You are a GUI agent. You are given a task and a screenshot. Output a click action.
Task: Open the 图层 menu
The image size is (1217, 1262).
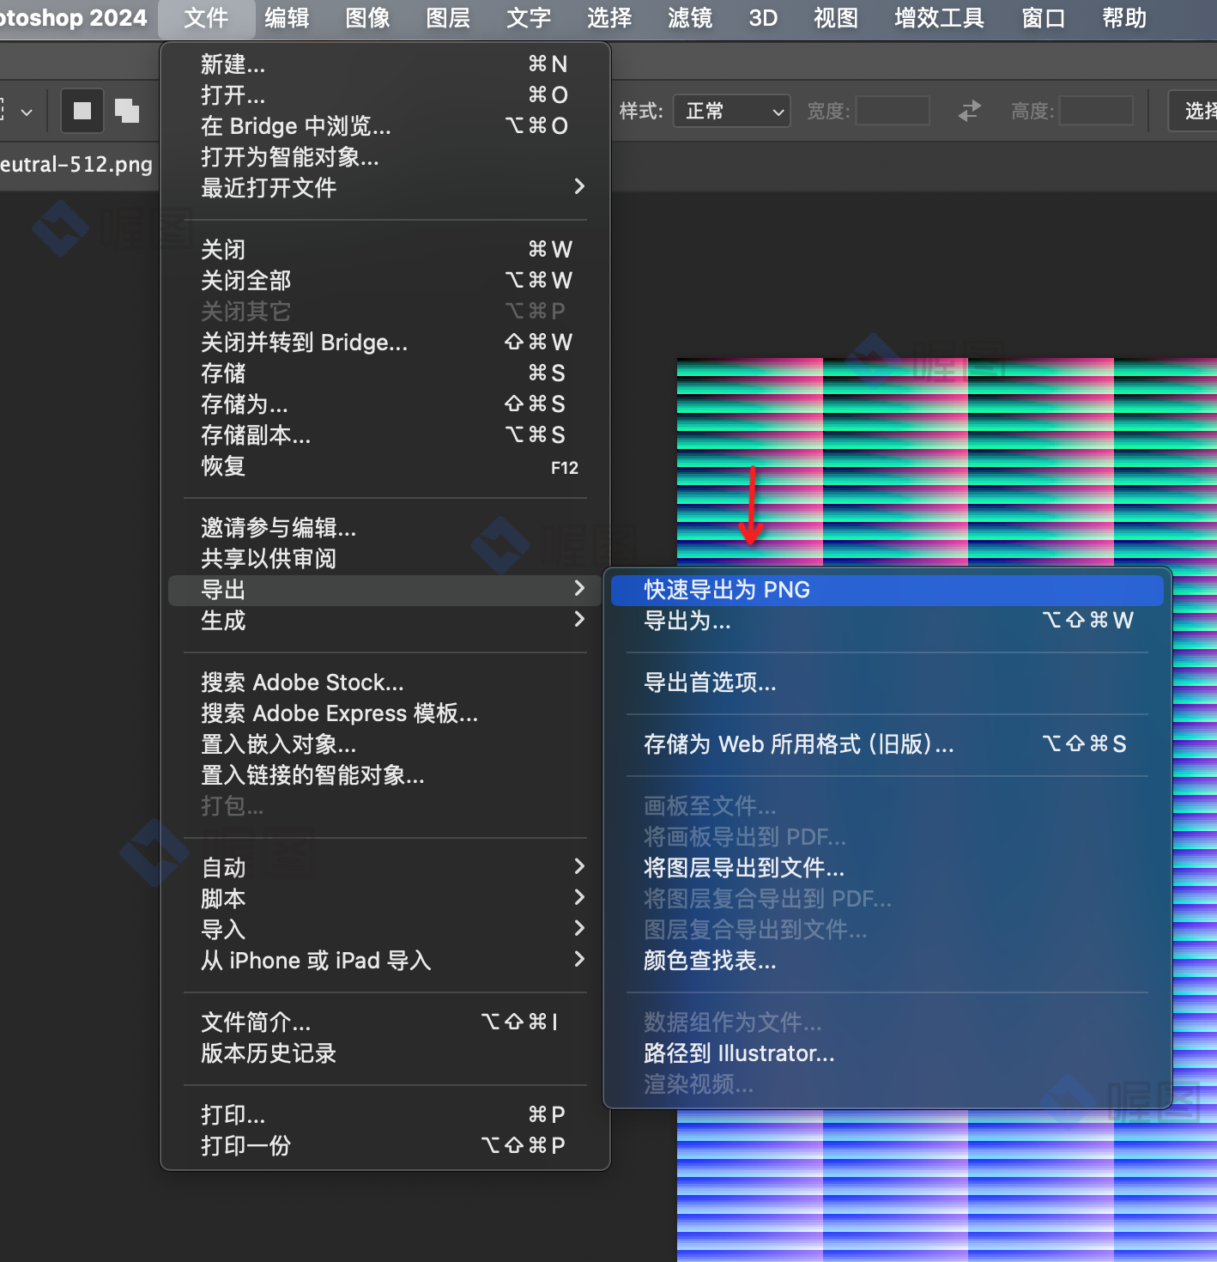click(448, 18)
